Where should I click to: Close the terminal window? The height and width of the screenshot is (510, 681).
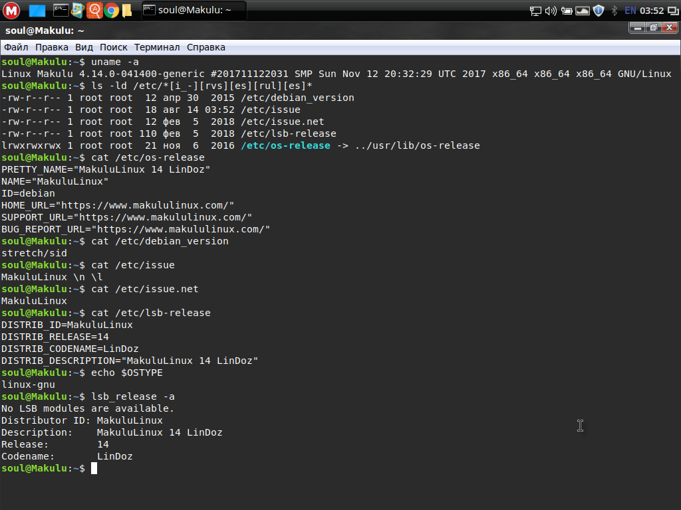[x=669, y=28]
